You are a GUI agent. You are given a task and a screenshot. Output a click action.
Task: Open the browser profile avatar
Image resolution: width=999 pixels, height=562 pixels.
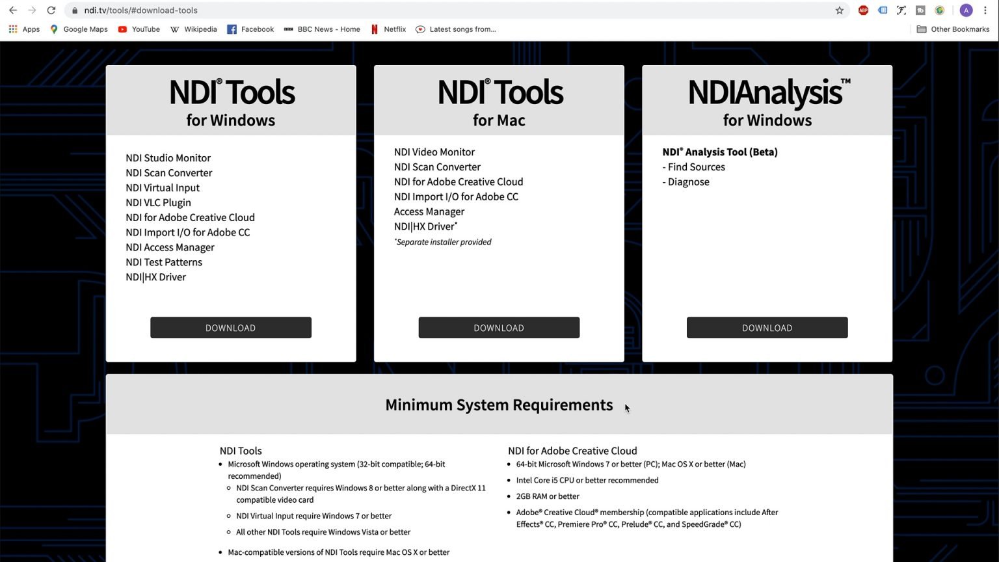[x=966, y=10]
